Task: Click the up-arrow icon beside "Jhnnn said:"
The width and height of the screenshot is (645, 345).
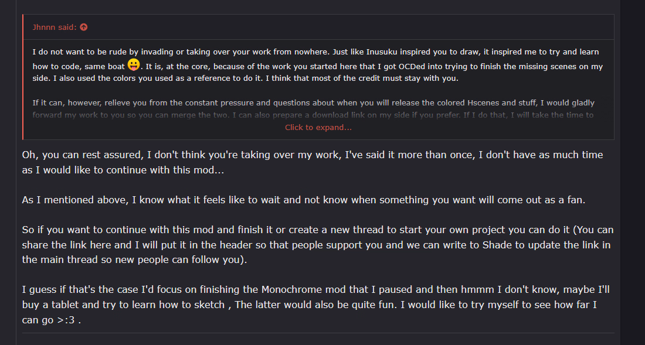Action: [x=84, y=27]
